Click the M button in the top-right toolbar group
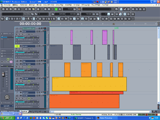Image resolution: width=160 pixels, height=120 pixels. click(140, 9)
